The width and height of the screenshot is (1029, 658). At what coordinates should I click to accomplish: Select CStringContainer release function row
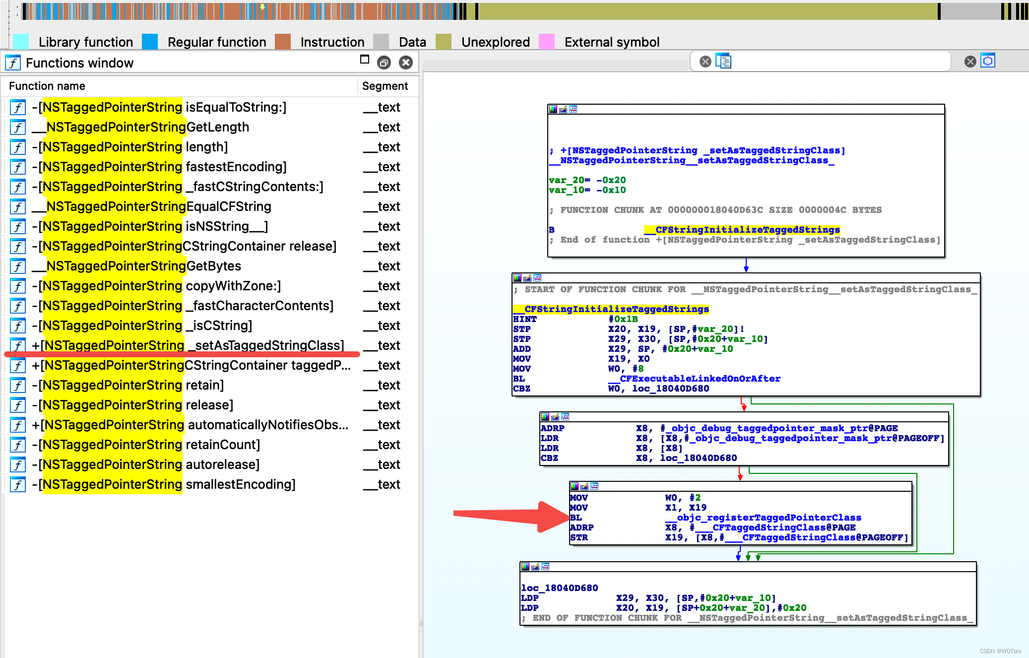210,246
